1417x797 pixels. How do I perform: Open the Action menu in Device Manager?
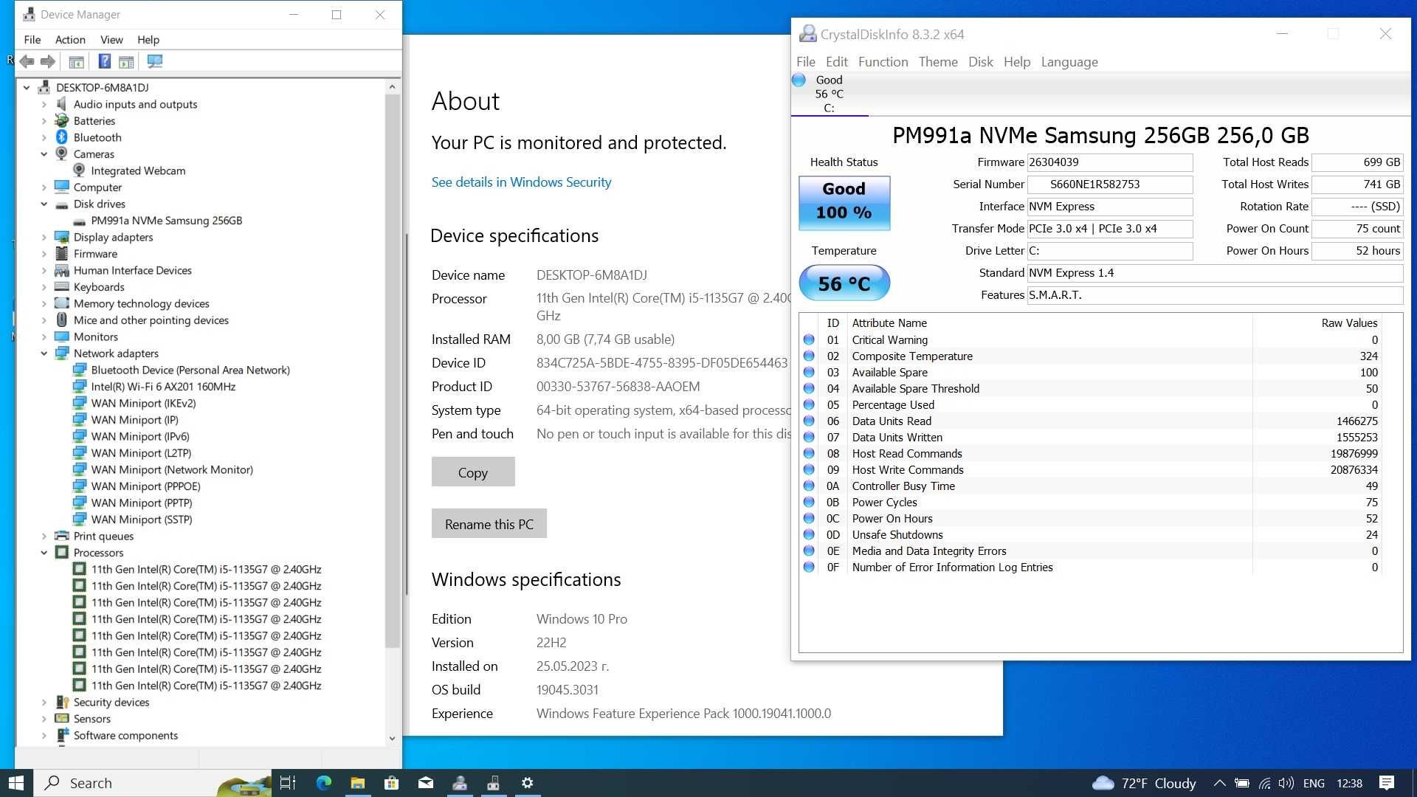[x=70, y=40]
